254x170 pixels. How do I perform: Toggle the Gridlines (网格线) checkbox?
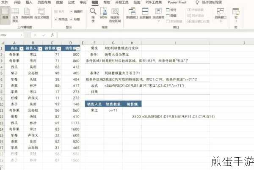61,19
